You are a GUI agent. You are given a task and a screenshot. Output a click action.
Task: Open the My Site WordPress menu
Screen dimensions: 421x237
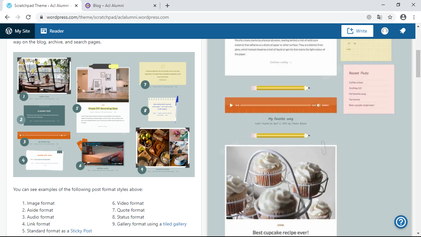click(18, 31)
